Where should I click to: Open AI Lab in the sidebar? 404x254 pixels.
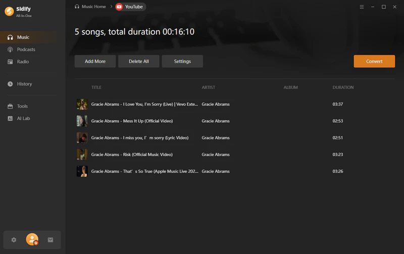[23, 118]
